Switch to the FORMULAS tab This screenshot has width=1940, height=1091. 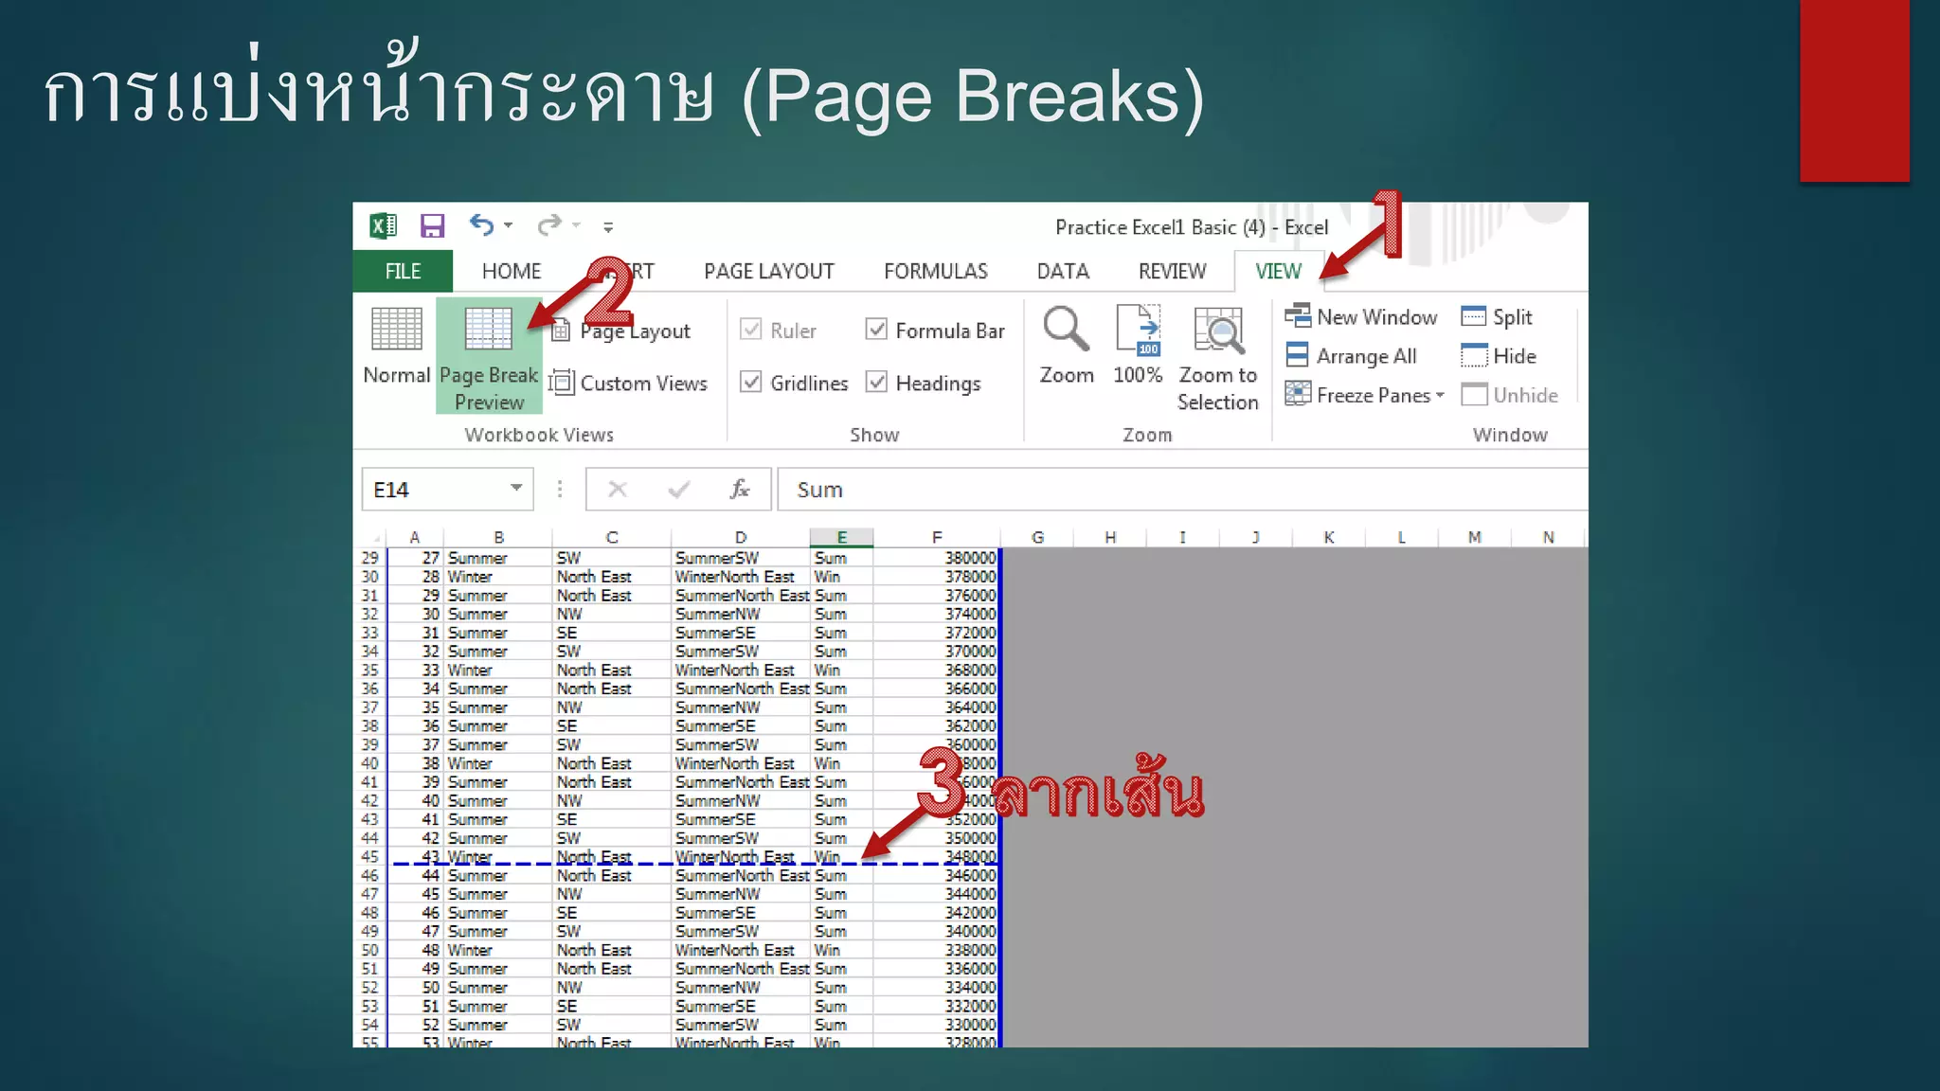click(936, 271)
